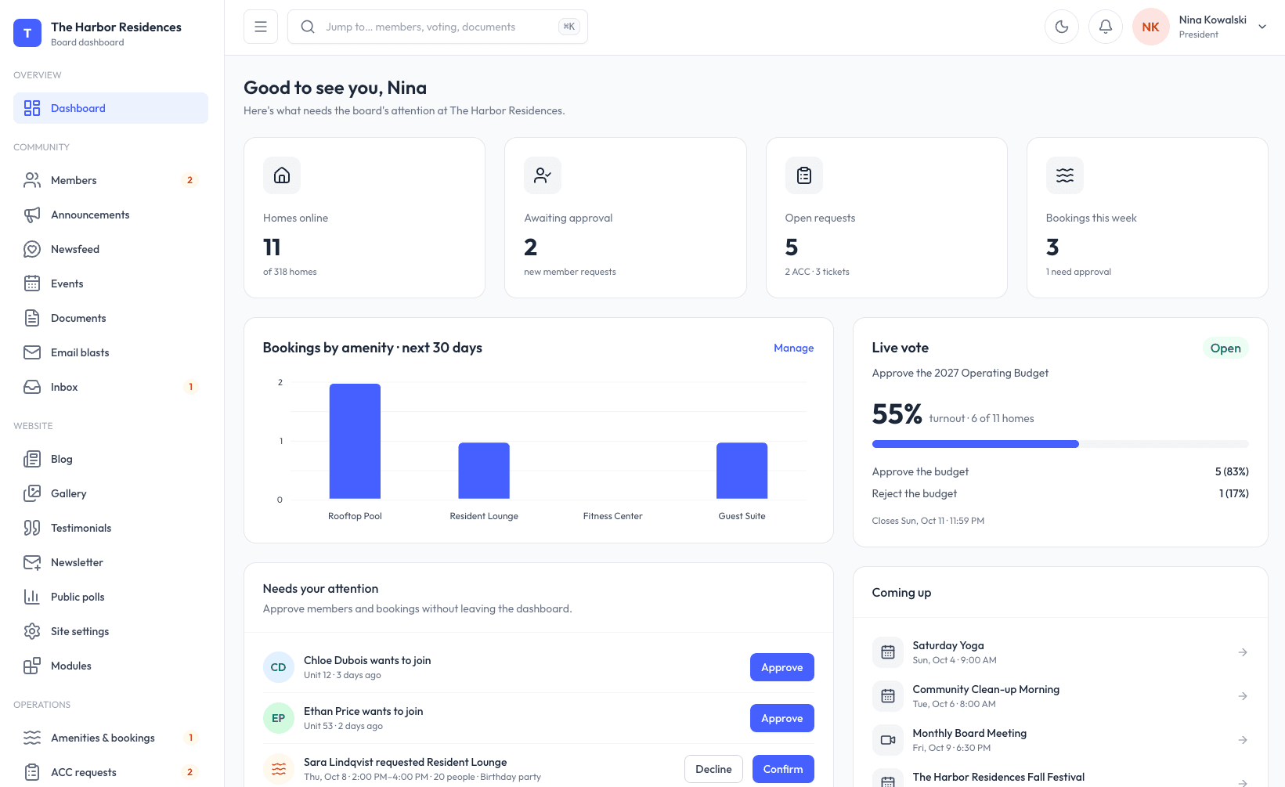
Task: Click the Manage link for bookings
Action: 793,348
